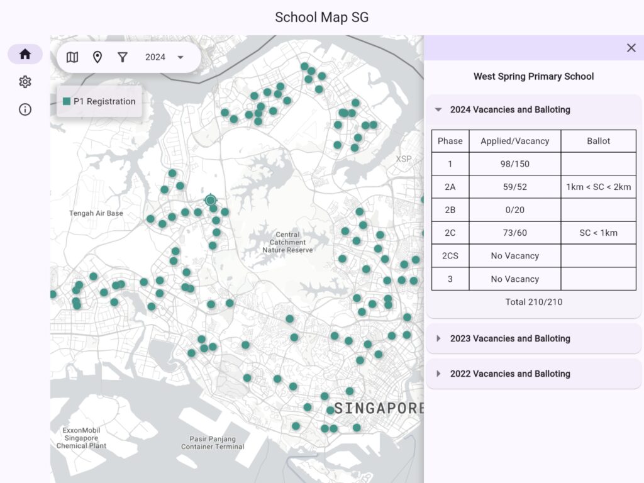Click the '2CS' phase cell
The height and width of the screenshot is (483, 644).
(450, 256)
